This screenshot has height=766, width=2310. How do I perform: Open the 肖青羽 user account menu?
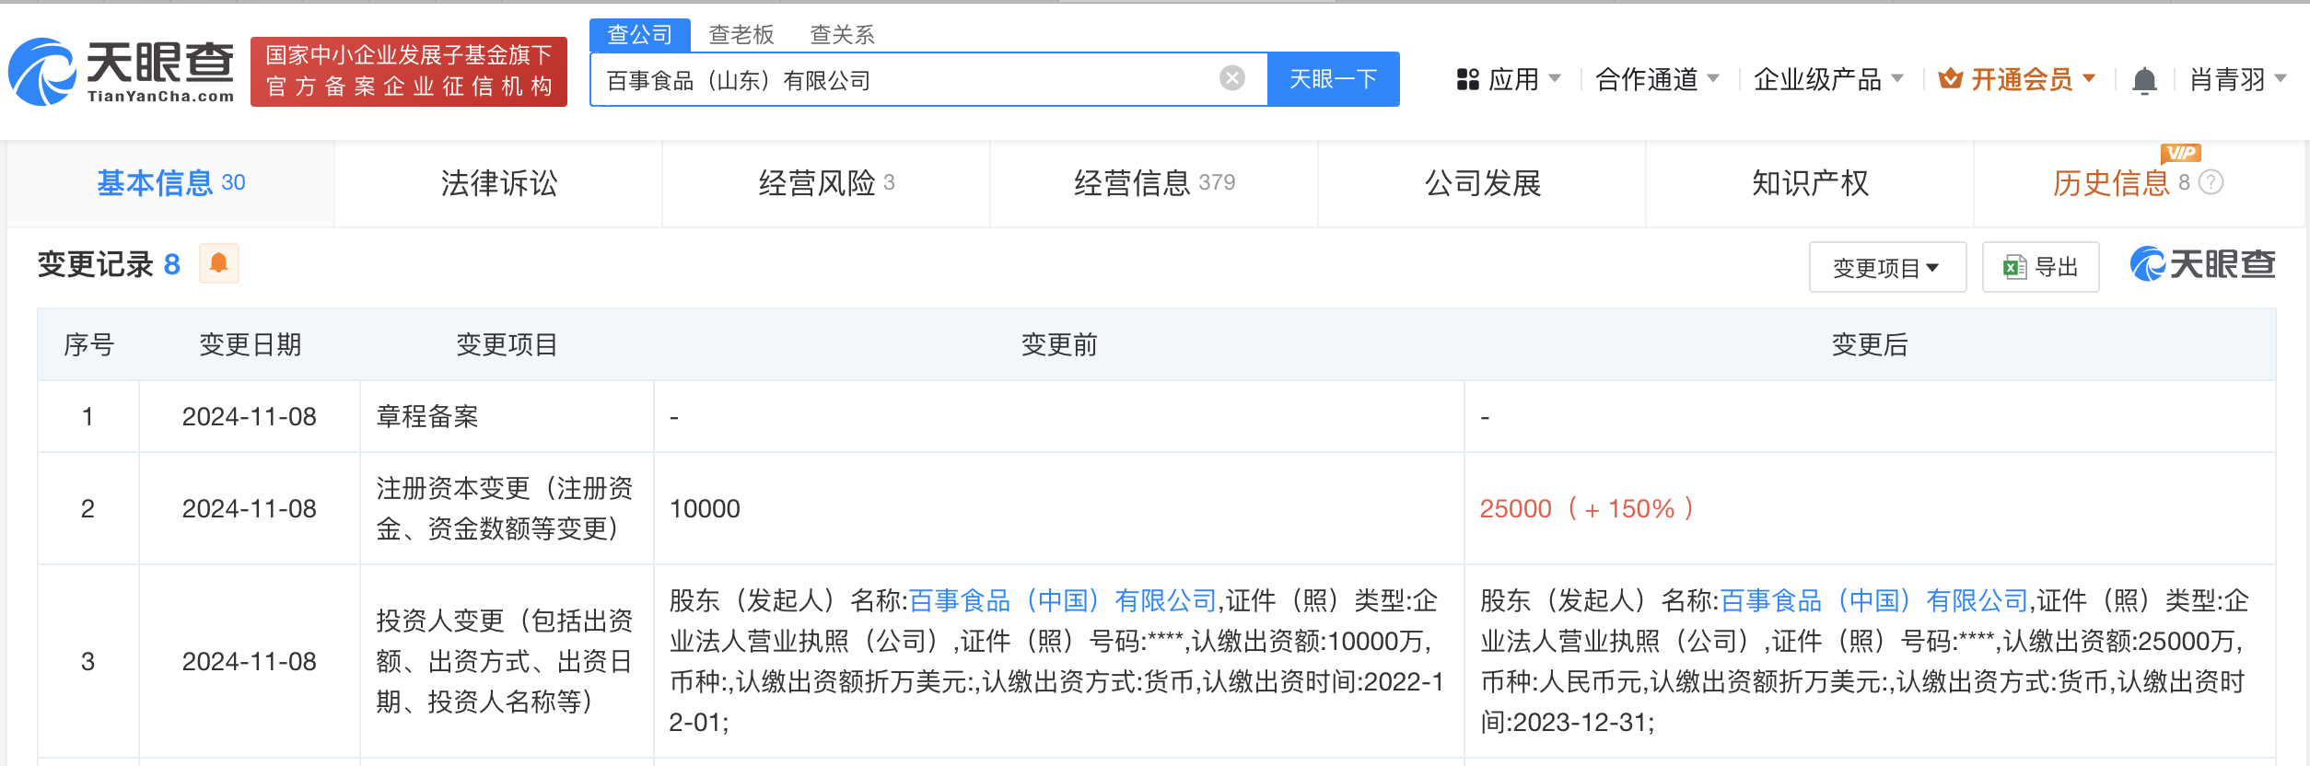tap(2237, 79)
